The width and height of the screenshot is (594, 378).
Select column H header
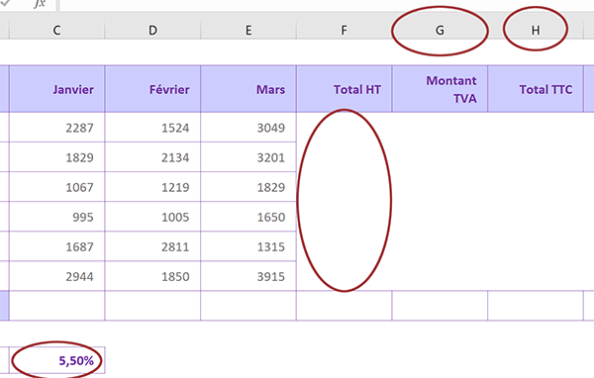(x=536, y=31)
